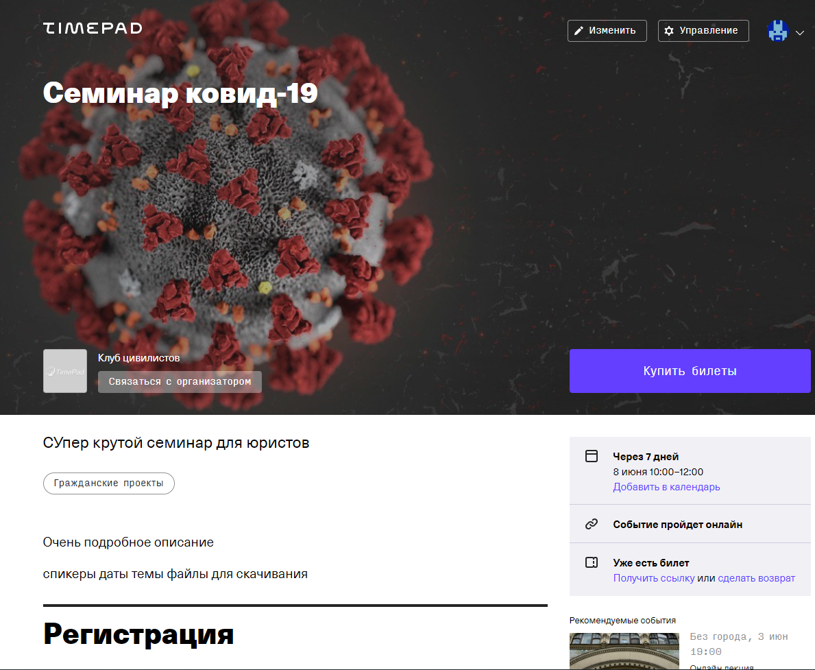
Task: Expand the account dropdown chevron
Action: [x=800, y=33]
